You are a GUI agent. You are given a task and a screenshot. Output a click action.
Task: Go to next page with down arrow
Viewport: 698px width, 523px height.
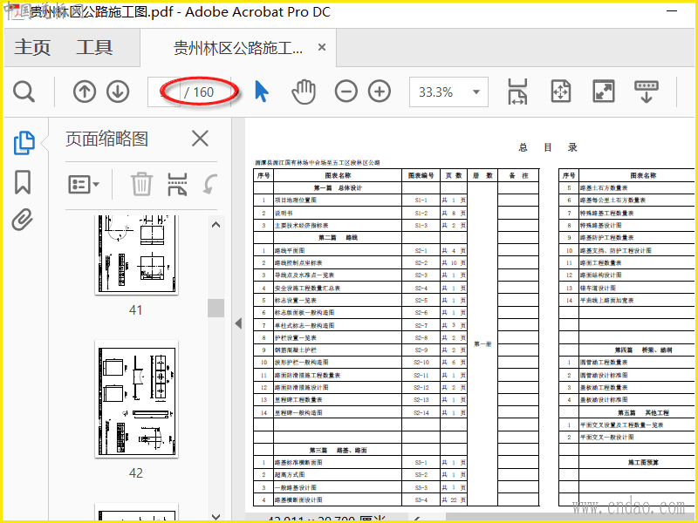coord(118,92)
